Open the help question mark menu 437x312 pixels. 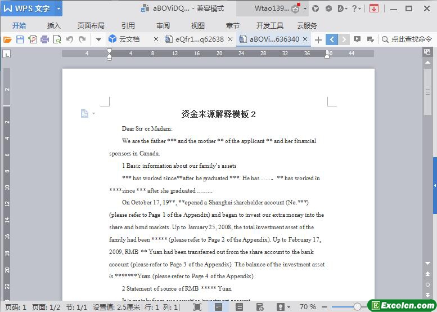356,8
